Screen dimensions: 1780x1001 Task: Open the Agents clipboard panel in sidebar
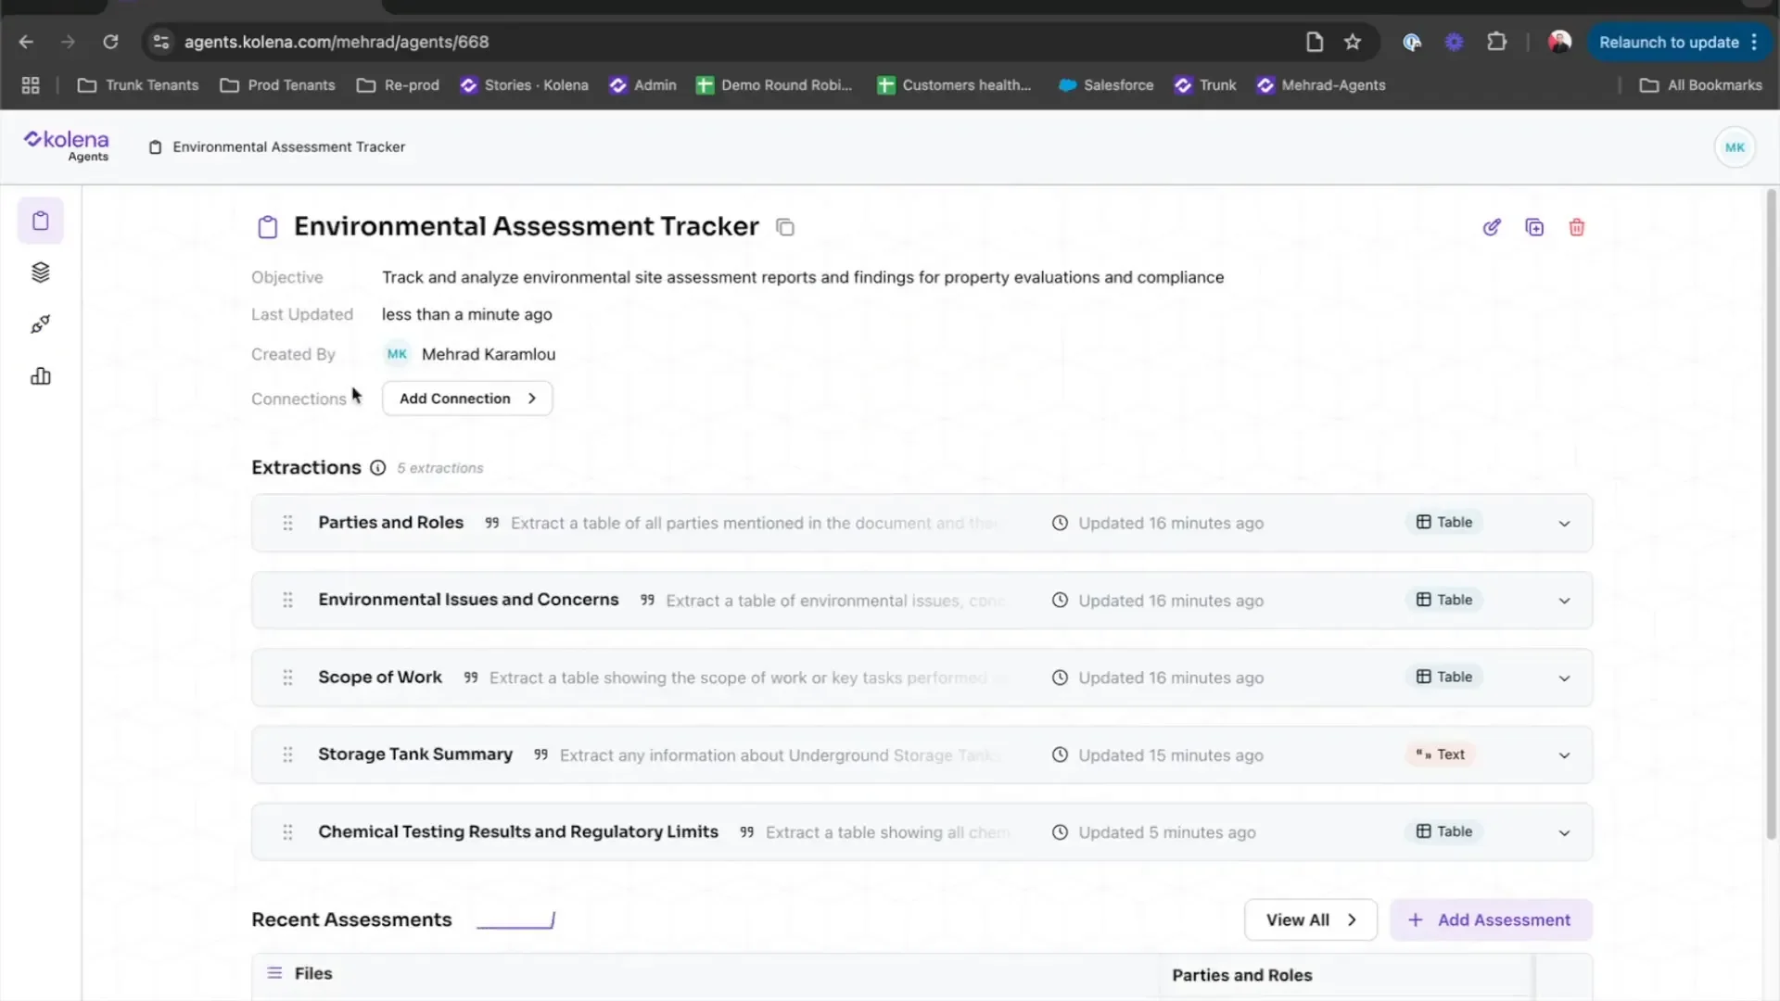(x=40, y=220)
